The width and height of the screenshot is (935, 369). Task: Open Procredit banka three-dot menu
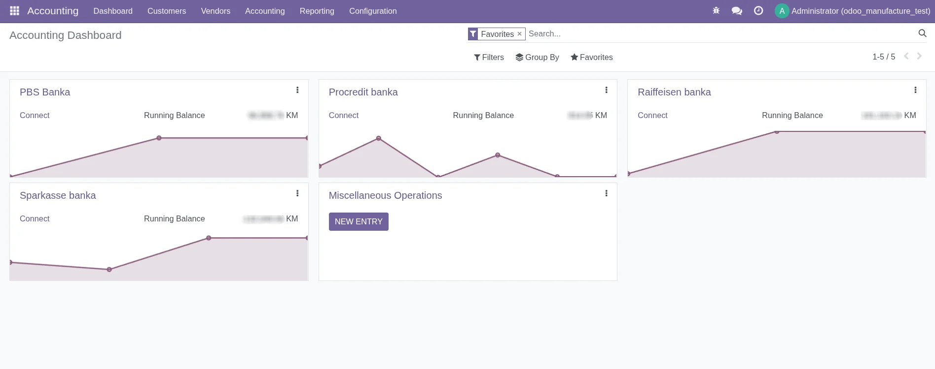[606, 90]
